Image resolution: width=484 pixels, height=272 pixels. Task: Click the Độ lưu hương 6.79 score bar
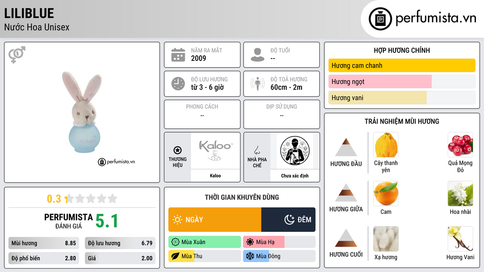(x=120, y=243)
